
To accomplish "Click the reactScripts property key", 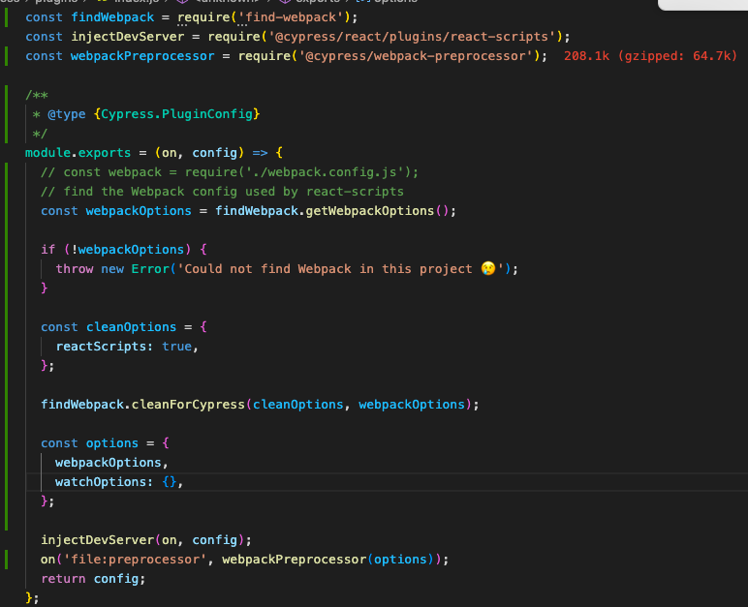I will [x=101, y=347].
